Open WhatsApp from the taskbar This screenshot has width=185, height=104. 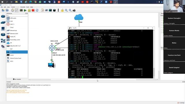(x=40, y=2)
